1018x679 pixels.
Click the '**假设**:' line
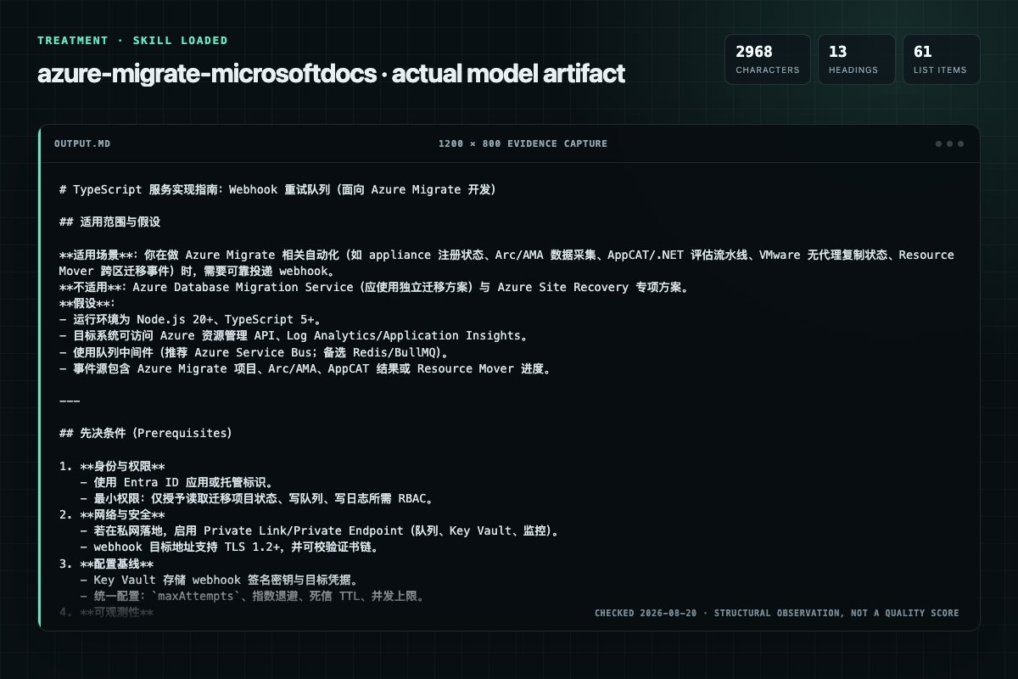pos(87,303)
